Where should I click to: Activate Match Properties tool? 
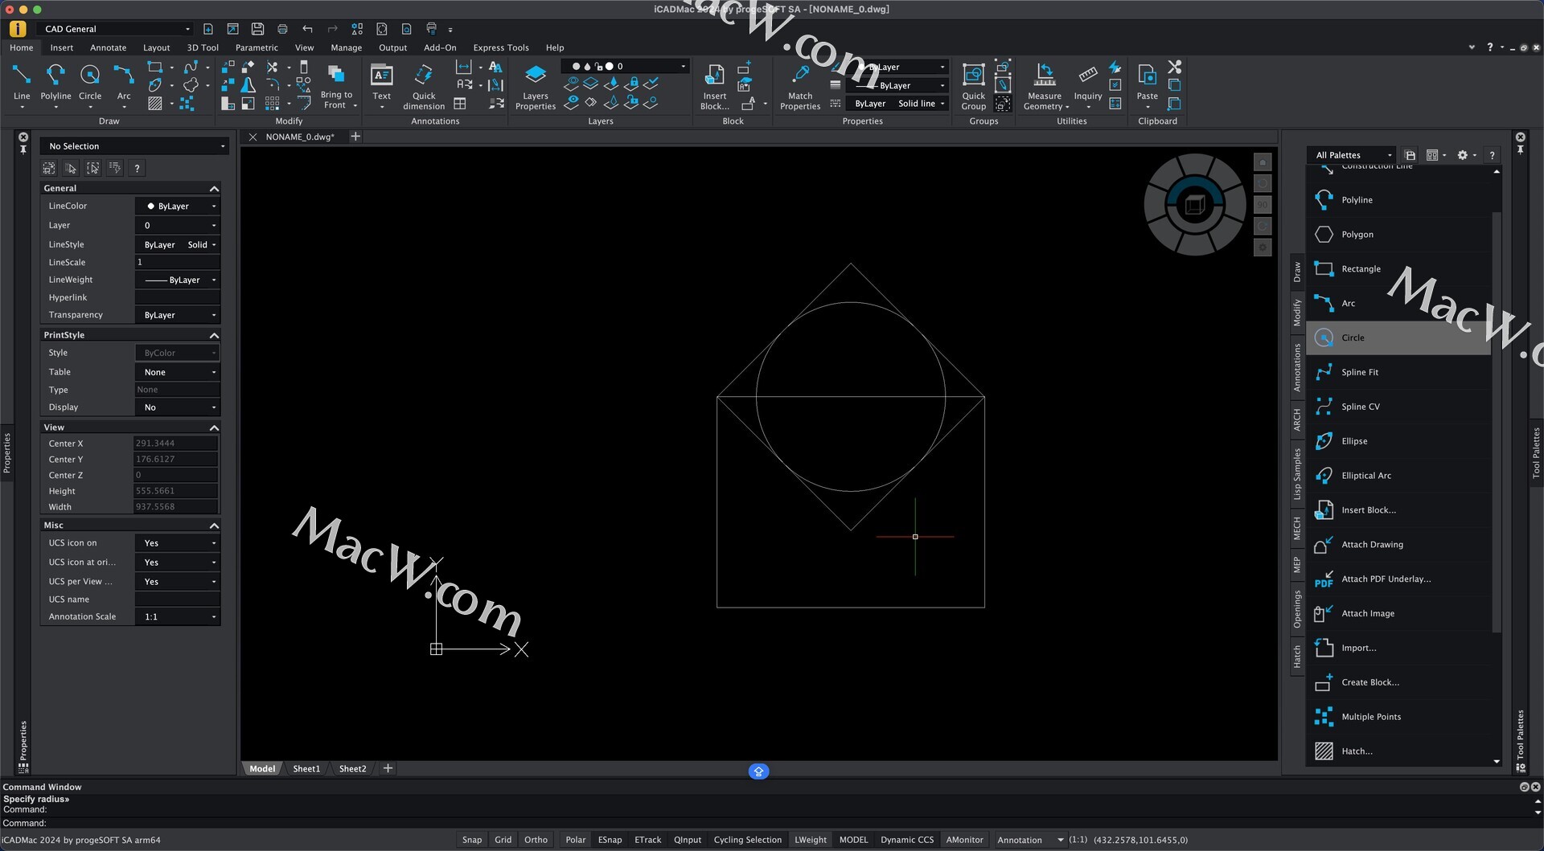pos(800,86)
